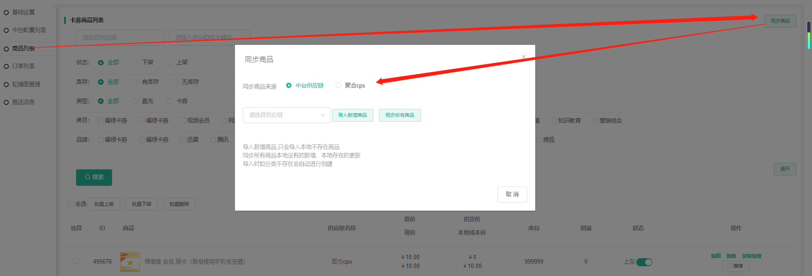Image resolution: width=812 pixels, height=276 pixels.
Task: Toggle 上架 switch for product 495676
Action: click(x=644, y=262)
